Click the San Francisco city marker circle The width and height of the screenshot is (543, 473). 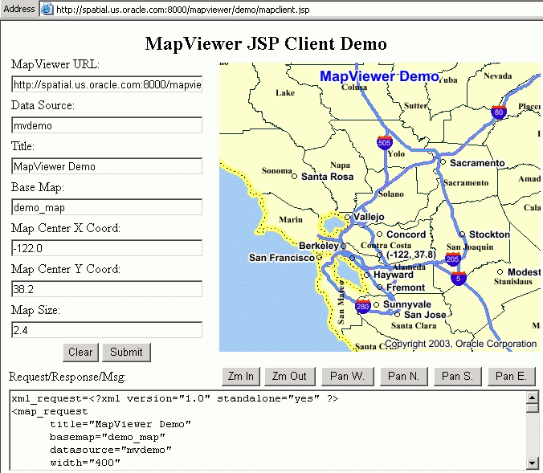[319, 258]
